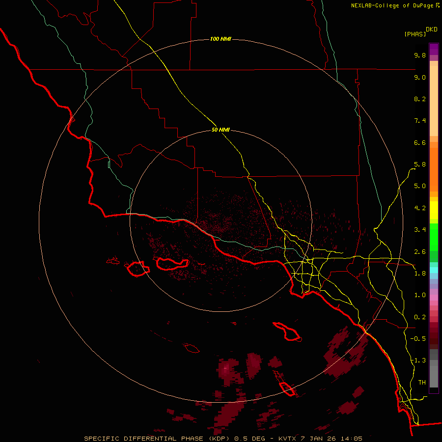This screenshot has height=442, width=442.
Task: Click the KVTX radar station identifier
Action: [x=288, y=439]
